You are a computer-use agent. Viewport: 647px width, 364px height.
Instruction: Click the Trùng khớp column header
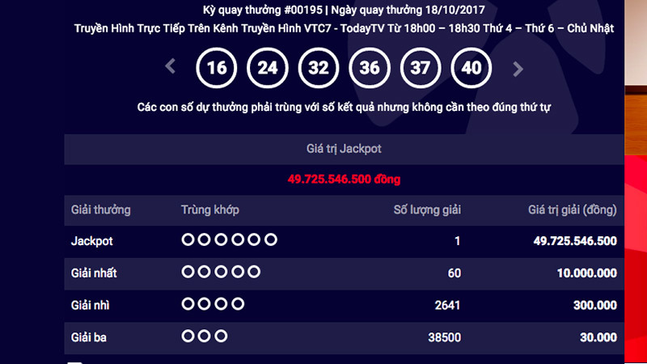point(210,210)
